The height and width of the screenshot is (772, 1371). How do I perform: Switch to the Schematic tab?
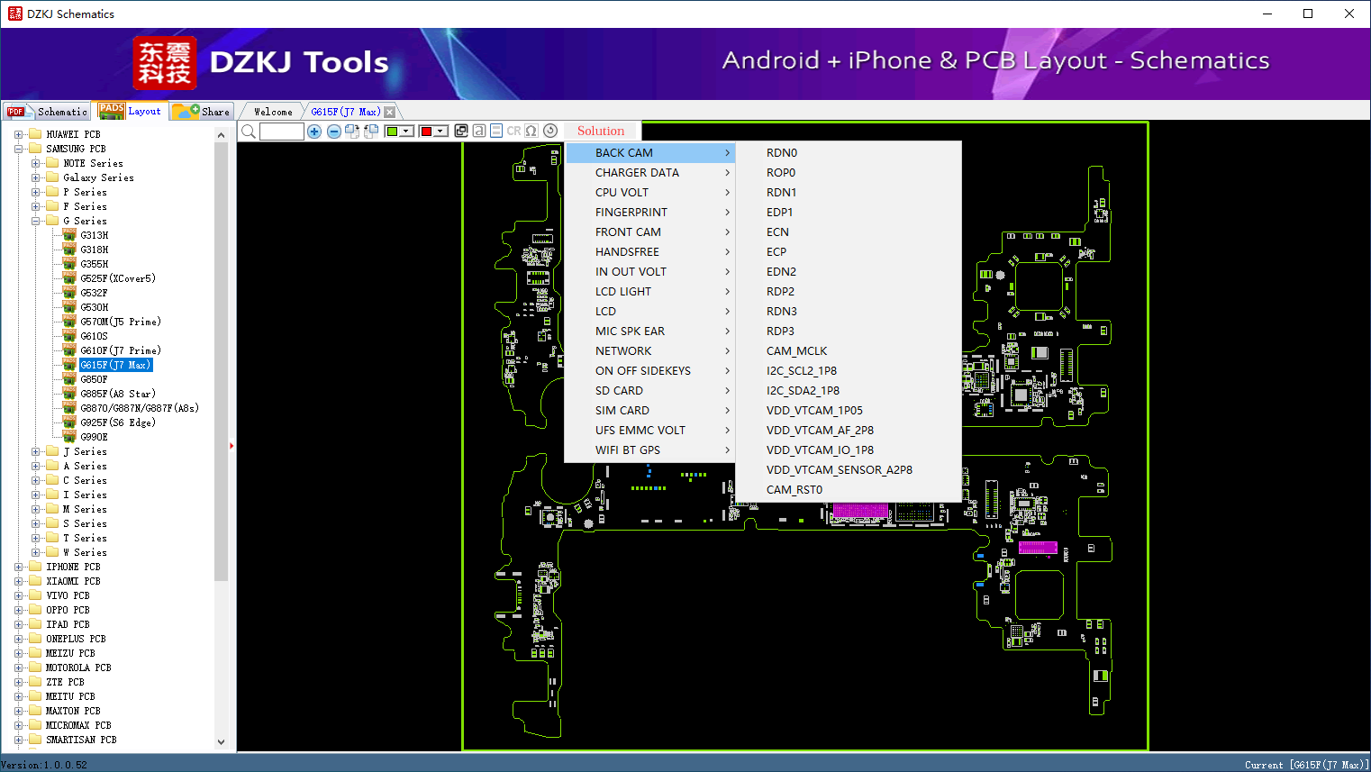pyautogui.click(x=47, y=112)
